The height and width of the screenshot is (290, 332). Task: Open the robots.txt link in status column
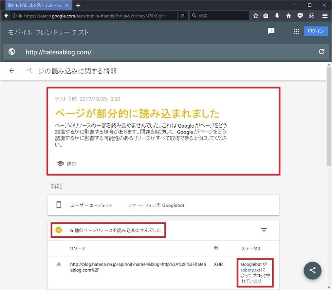(x=251, y=270)
